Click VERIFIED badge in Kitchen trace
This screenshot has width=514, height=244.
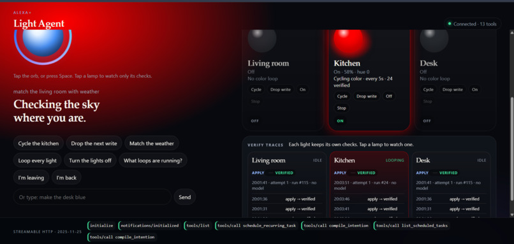pos(366,173)
